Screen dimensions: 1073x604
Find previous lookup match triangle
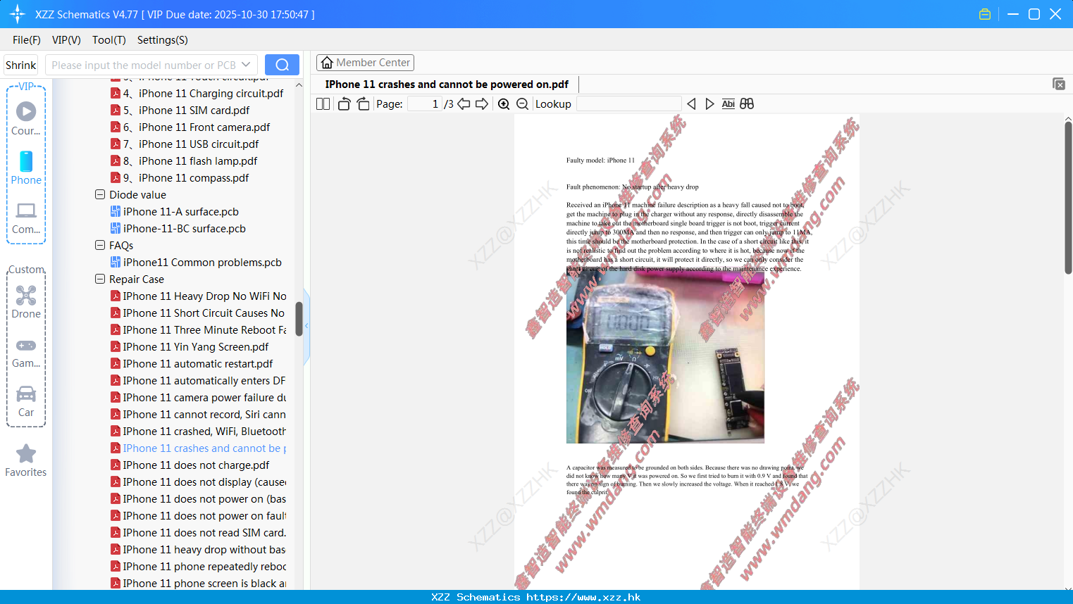[x=691, y=104]
